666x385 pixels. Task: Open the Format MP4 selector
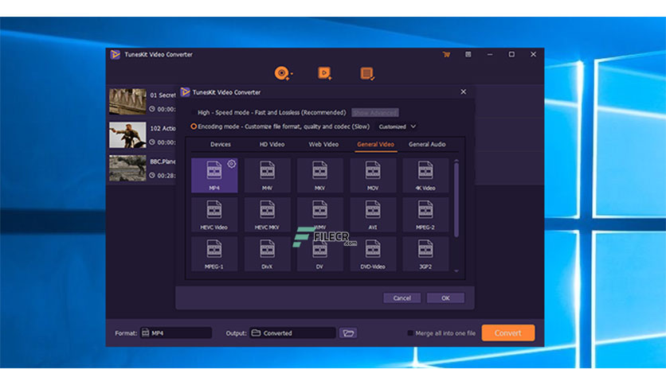pos(176,332)
